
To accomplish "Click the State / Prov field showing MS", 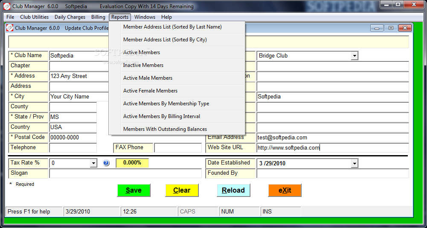I will pyautogui.click(x=73, y=117).
